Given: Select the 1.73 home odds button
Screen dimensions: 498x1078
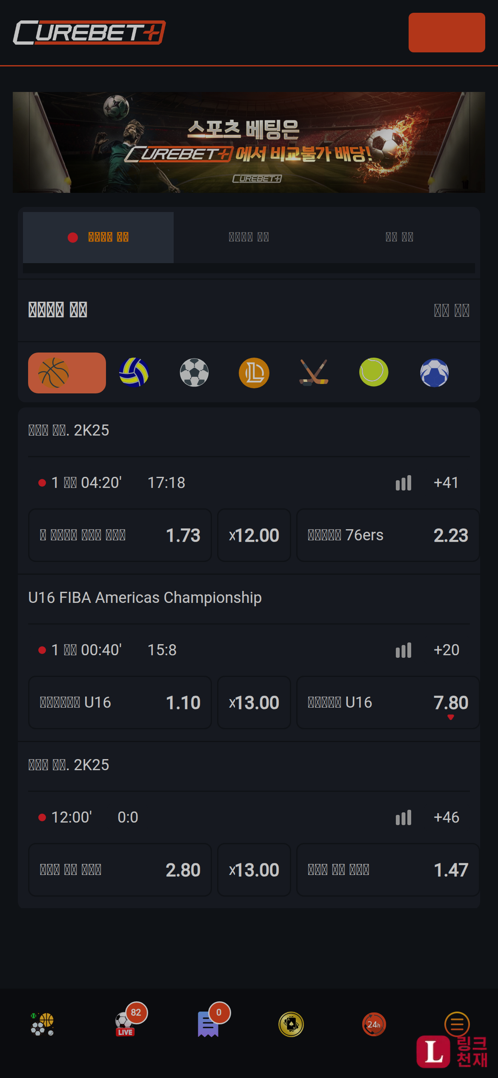Looking at the screenshot, I should coord(120,535).
